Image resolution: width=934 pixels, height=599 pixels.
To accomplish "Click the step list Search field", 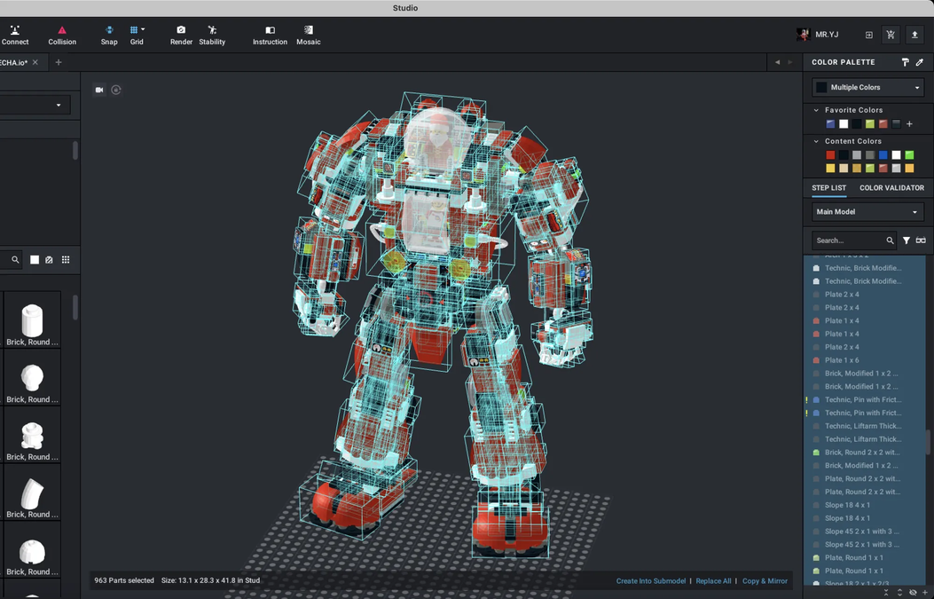I will (x=849, y=240).
